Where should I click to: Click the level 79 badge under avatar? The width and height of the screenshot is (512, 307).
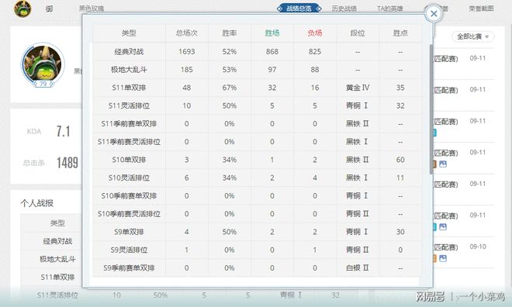(x=43, y=84)
